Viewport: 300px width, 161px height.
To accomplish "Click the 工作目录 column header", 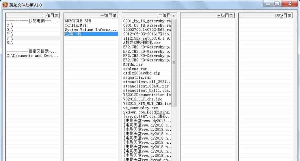I will point(33,15).
